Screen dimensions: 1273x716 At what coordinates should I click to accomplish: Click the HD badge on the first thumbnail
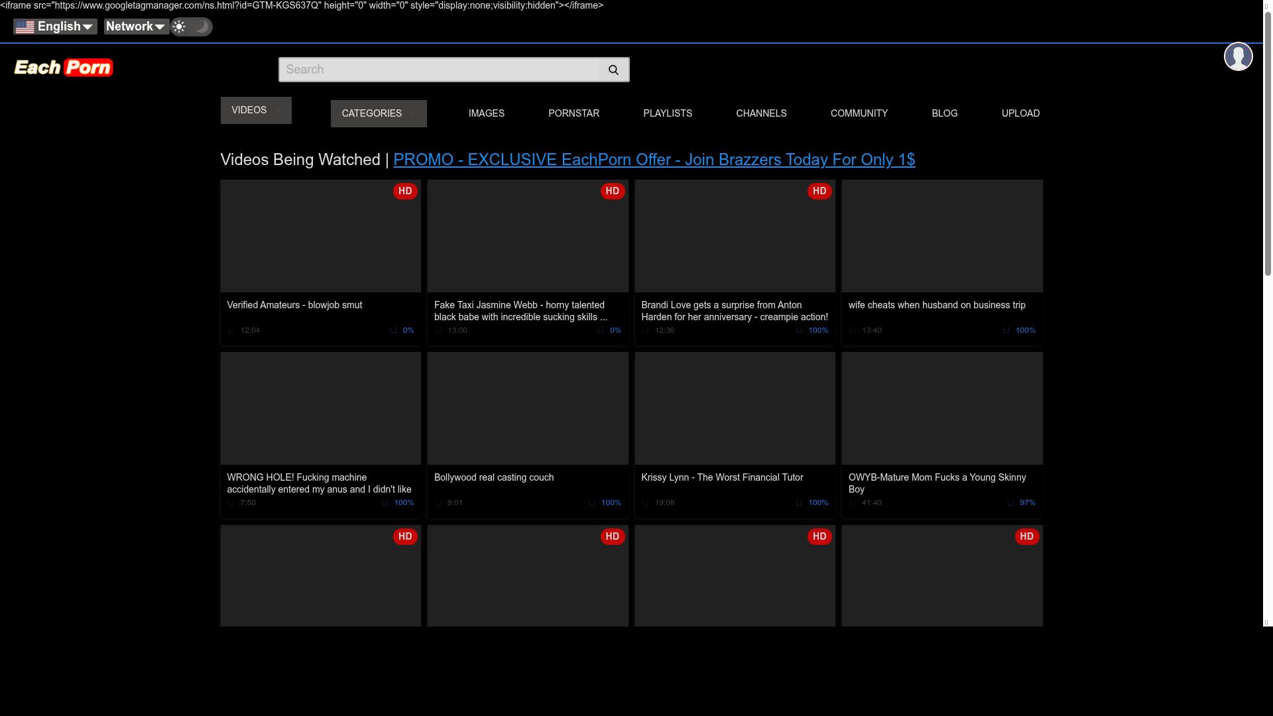click(405, 191)
